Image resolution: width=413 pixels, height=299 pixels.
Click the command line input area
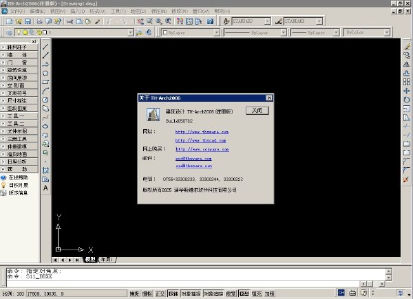click(x=183, y=284)
